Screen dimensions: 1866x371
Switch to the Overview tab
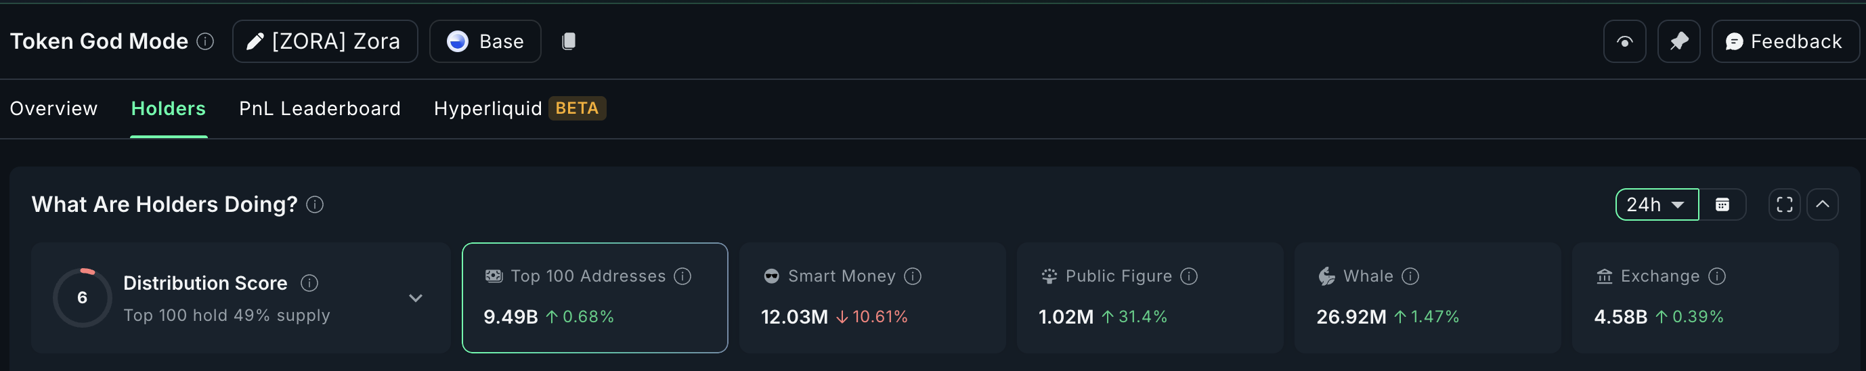click(53, 109)
